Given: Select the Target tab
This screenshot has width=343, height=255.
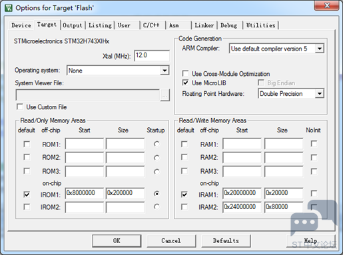Looking at the screenshot, I should (x=47, y=25).
